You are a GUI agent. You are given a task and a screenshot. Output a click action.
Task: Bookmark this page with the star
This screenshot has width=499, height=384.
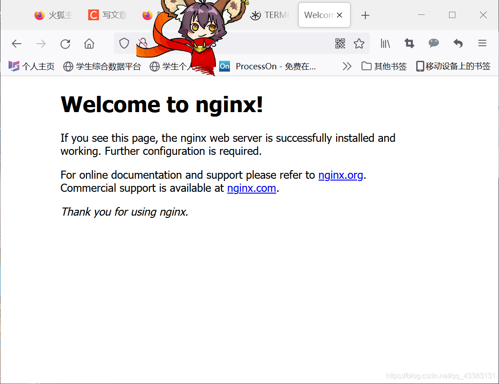[359, 43]
